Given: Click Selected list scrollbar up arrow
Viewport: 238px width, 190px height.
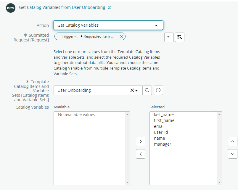Looking at the screenshot, I should pos(219,114).
